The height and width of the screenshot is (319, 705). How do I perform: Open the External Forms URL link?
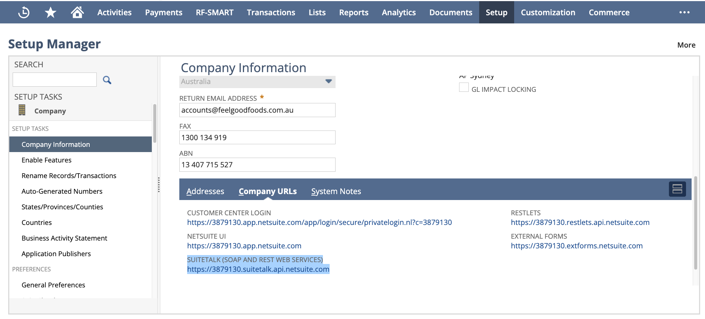pyautogui.click(x=577, y=246)
